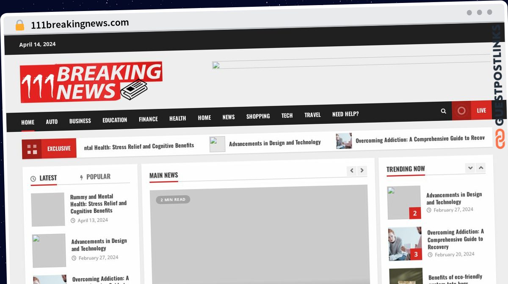Open search with the magnifier icon
The height and width of the screenshot is (284, 508).
tap(443, 111)
